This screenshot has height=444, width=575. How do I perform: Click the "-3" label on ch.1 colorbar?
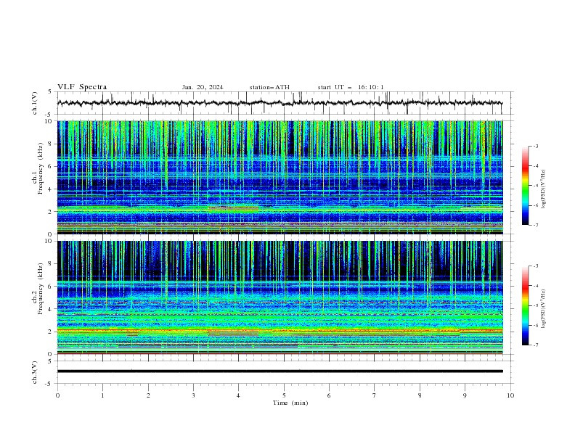tap(535, 146)
